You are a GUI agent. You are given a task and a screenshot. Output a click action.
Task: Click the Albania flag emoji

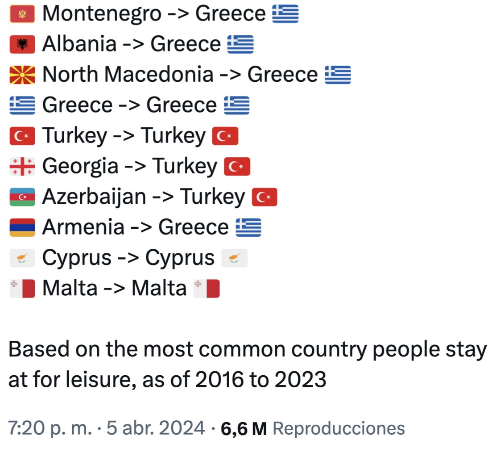22,45
